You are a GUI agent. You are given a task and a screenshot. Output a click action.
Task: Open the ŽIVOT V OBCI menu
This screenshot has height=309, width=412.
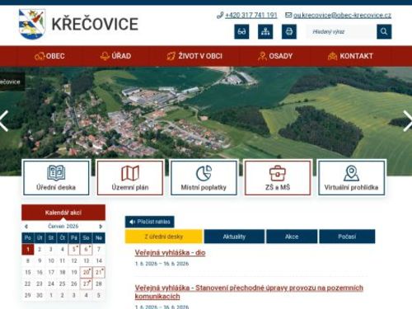pos(194,56)
